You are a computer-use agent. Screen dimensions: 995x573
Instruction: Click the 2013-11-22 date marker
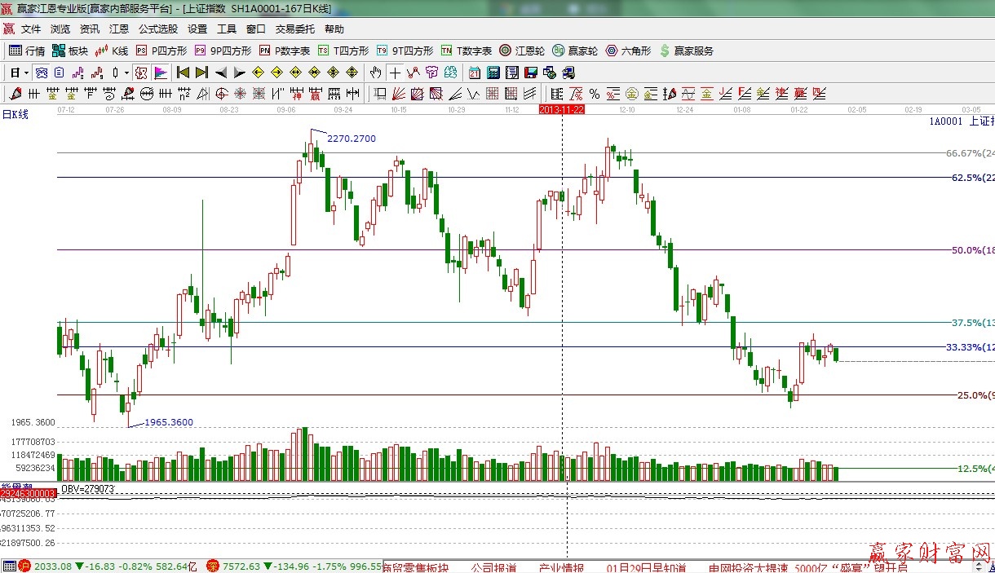tap(563, 108)
